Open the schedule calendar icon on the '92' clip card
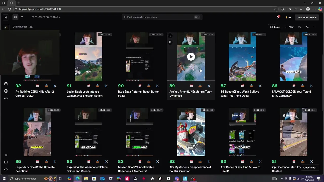 (37, 86)
